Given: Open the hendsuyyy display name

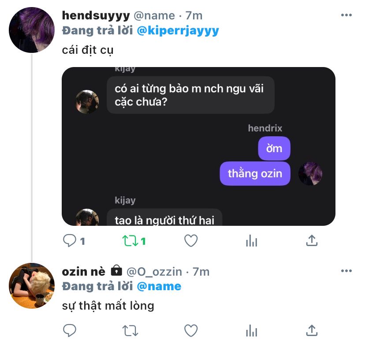Looking at the screenshot, I should [96, 15].
